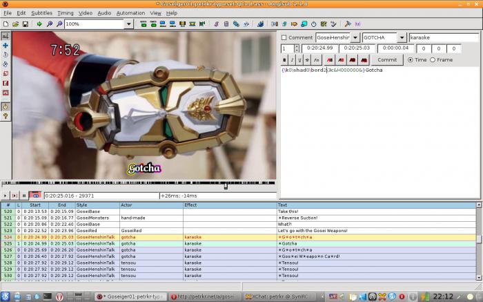
Task: Open the Shift Times clock icon
Action: (313, 24)
